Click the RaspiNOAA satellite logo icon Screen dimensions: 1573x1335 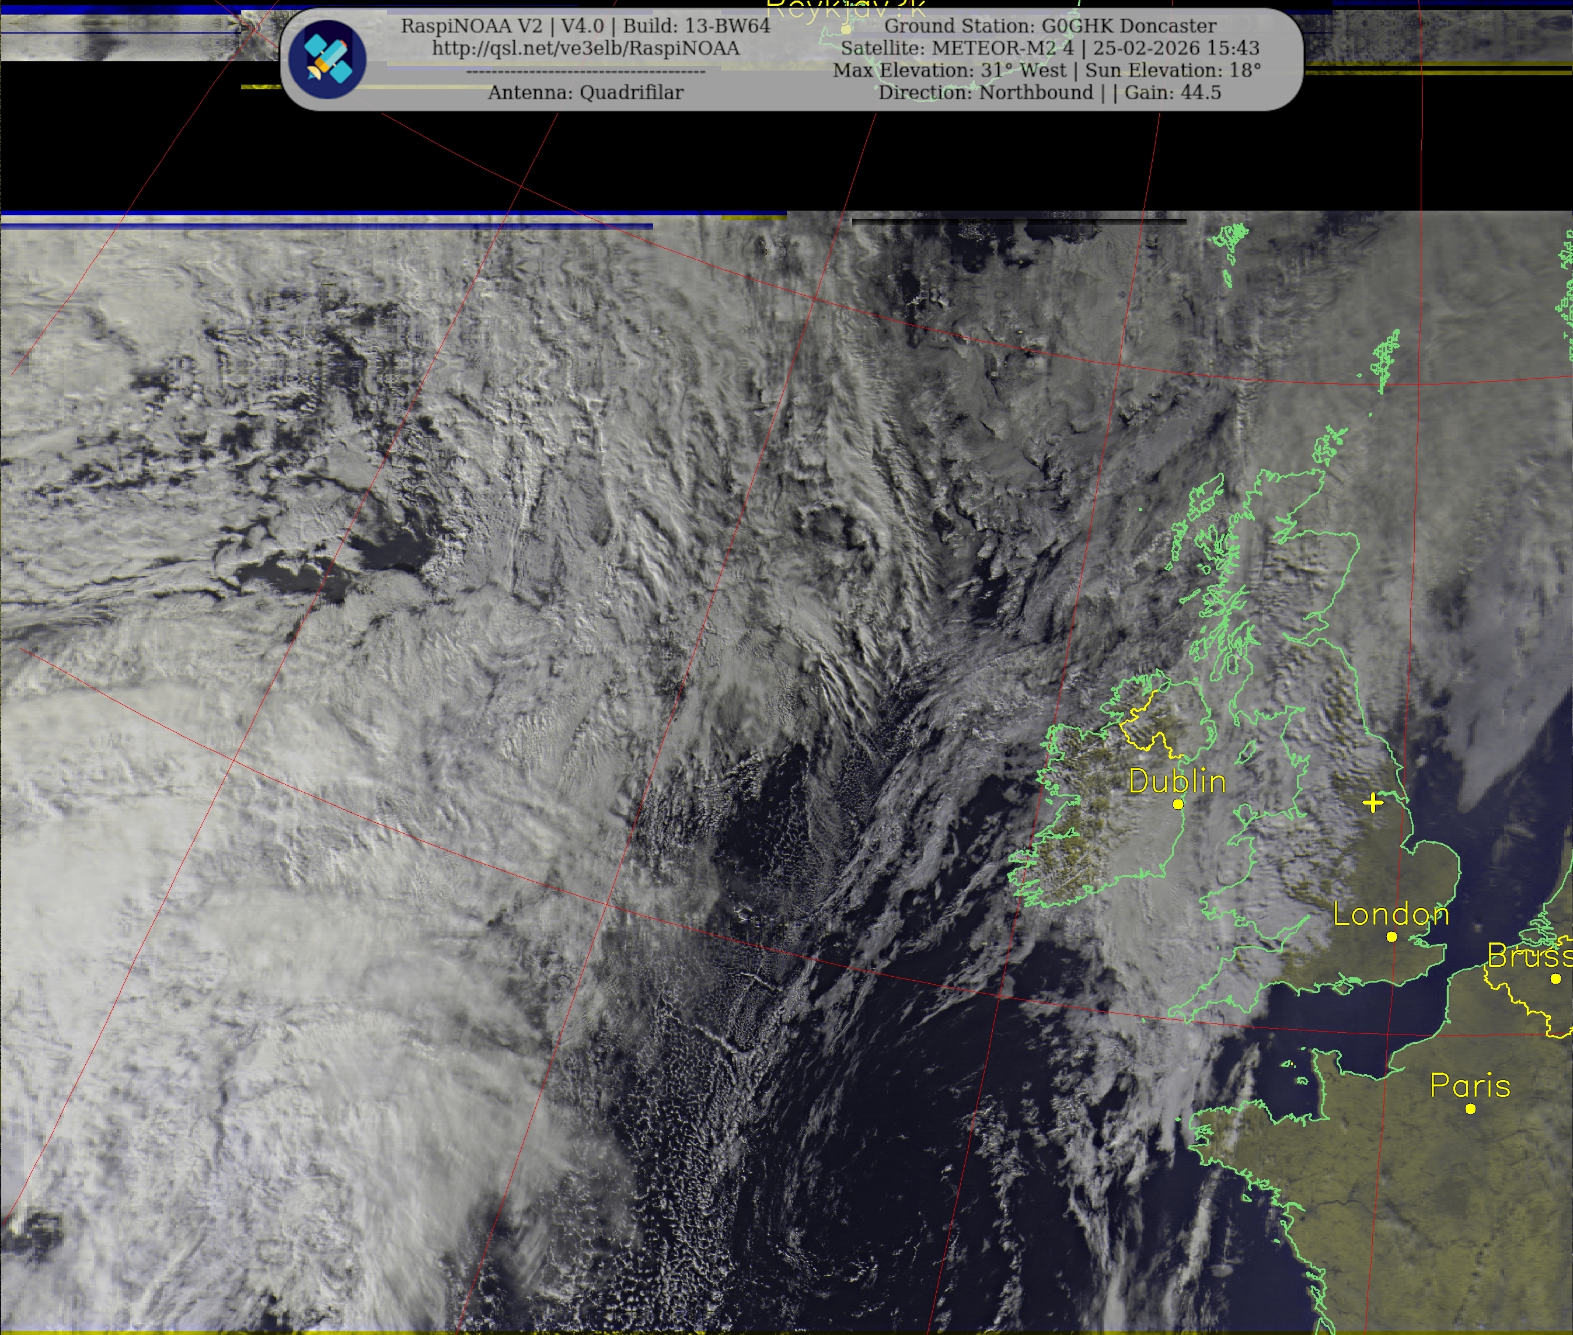click(x=327, y=59)
